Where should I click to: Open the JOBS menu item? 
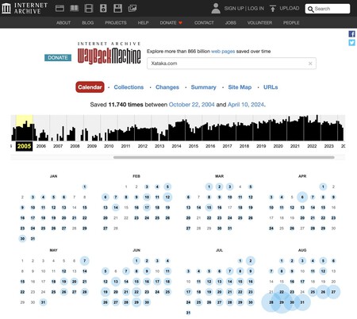[231, 23]
